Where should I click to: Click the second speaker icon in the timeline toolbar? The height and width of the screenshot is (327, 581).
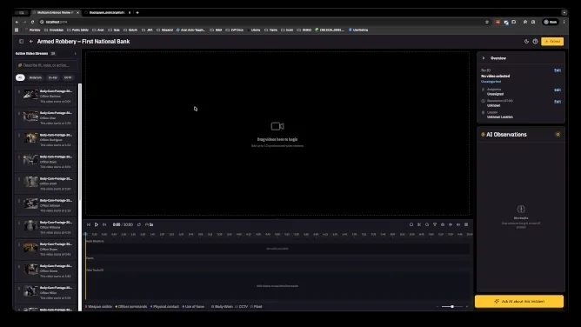(458, 224)
